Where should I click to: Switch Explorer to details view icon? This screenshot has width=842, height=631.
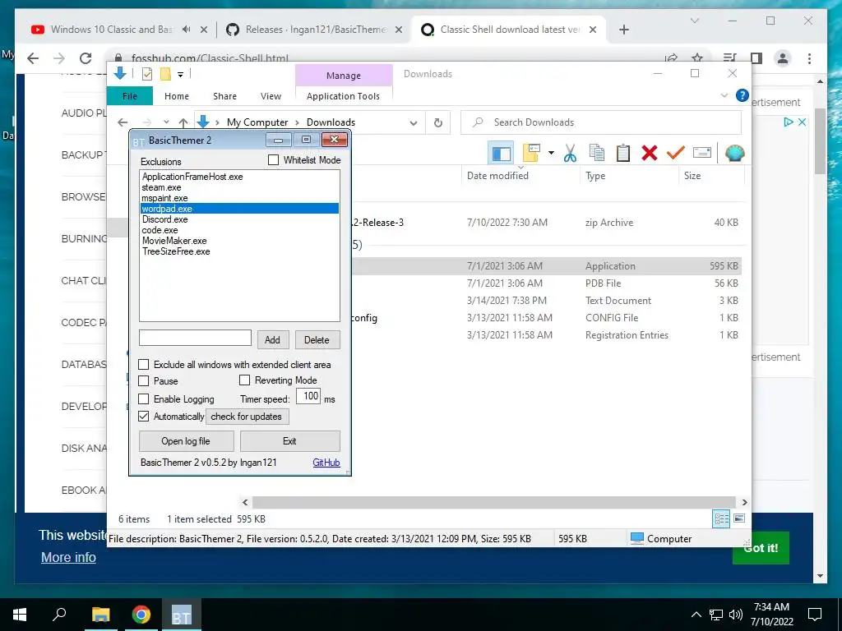(721, 518)
